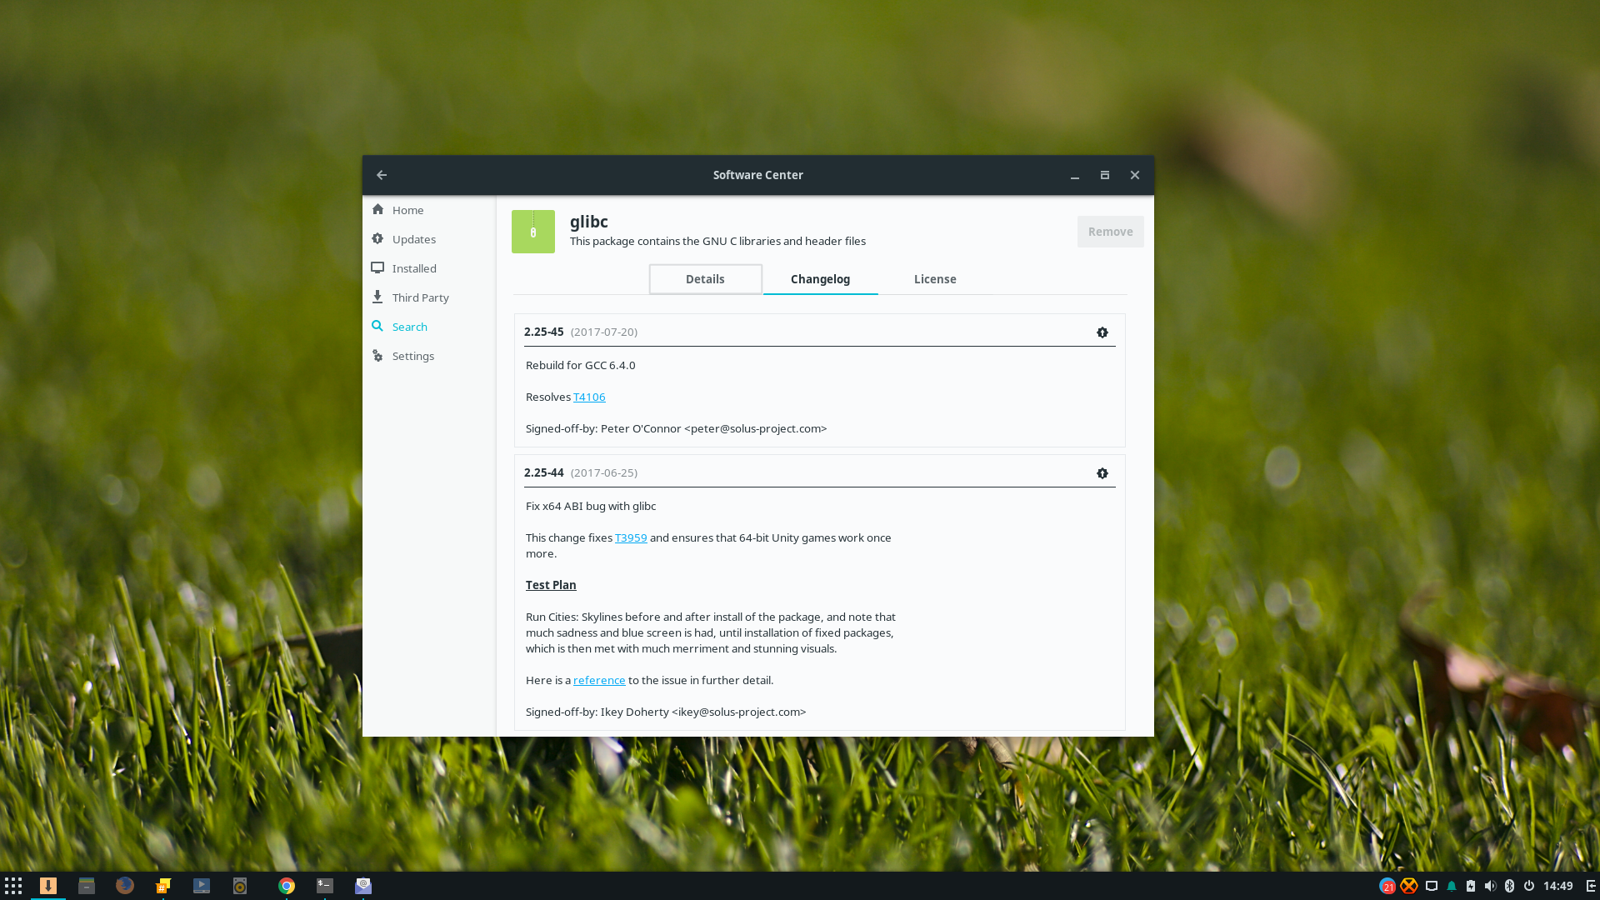Image resolution: width=1600 pixels, height=900 pixels.
Task: Go back with the header arrow
Action: coord(382,175)
